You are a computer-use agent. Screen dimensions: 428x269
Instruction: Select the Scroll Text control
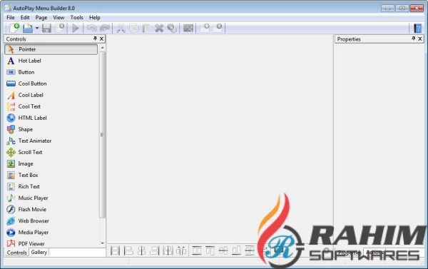(51, 153)
